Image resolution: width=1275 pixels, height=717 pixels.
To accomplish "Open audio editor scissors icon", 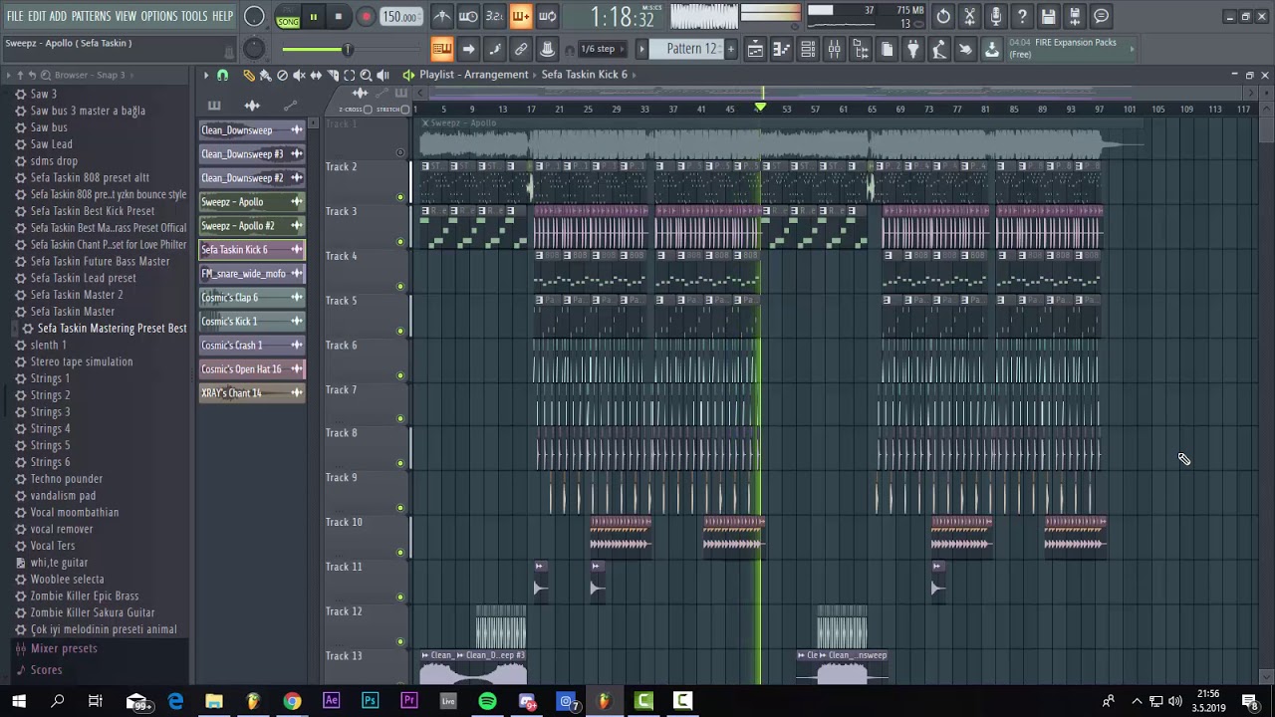I will pyautogui.click(x=969, y=16).
